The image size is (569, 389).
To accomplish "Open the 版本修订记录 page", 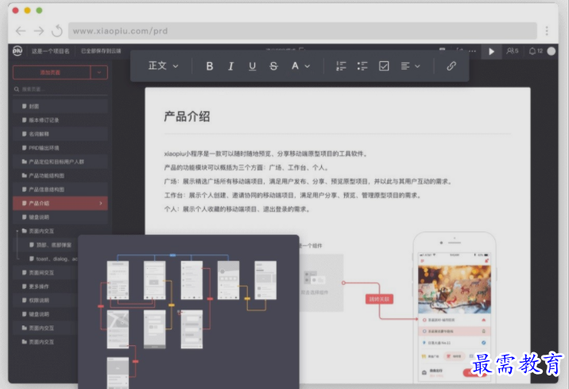I will [x=60, y=120].
